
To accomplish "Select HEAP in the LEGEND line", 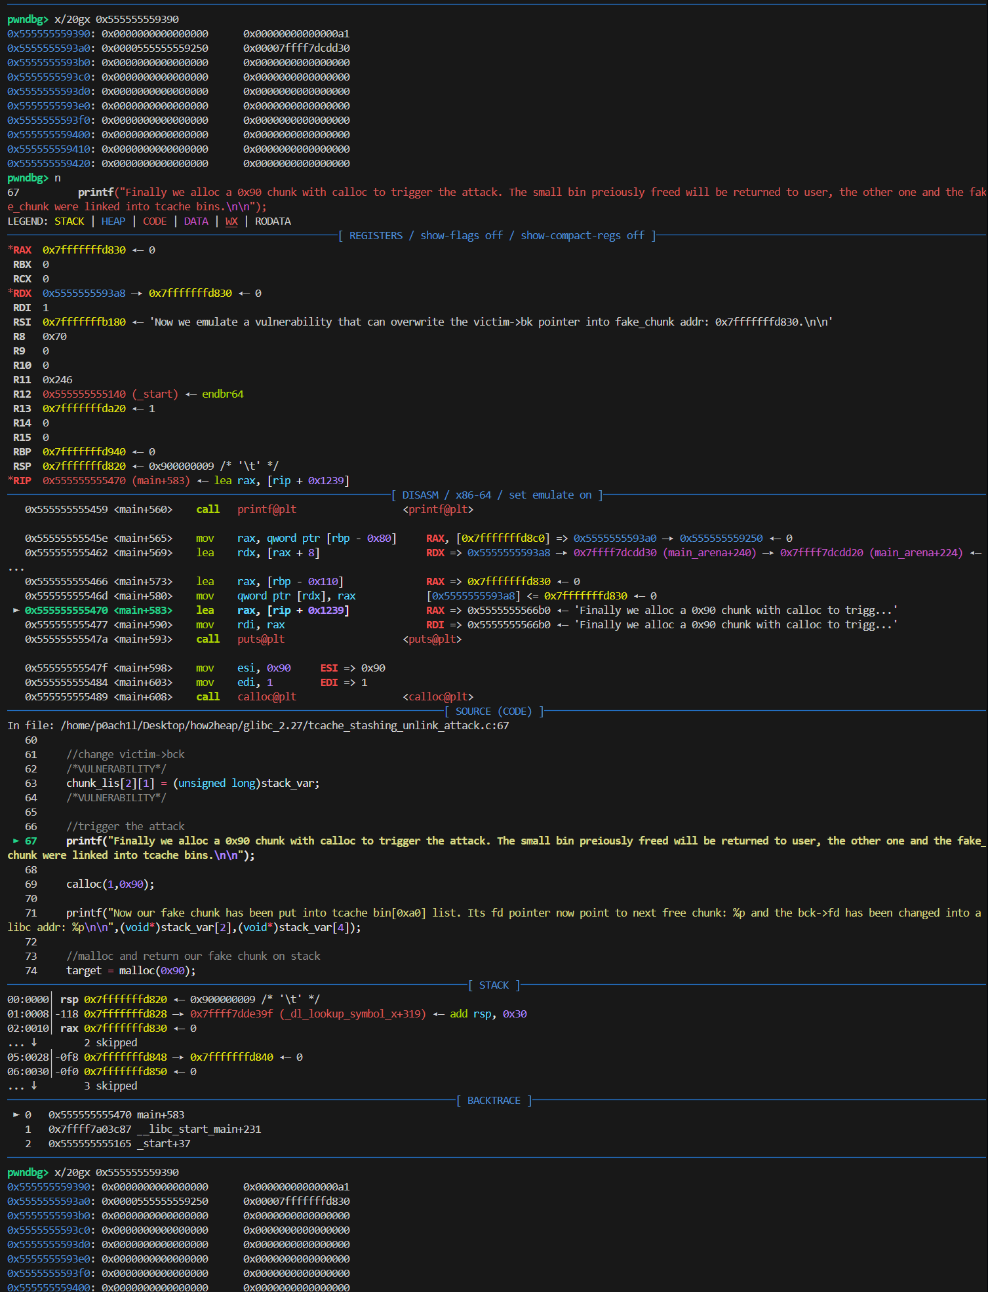I will 113,221.
